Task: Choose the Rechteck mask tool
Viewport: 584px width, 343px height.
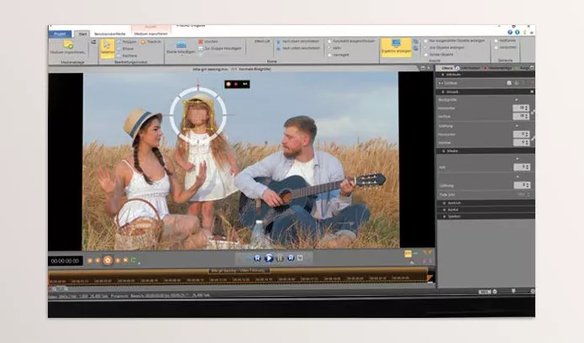Action: tap(127, 55)
